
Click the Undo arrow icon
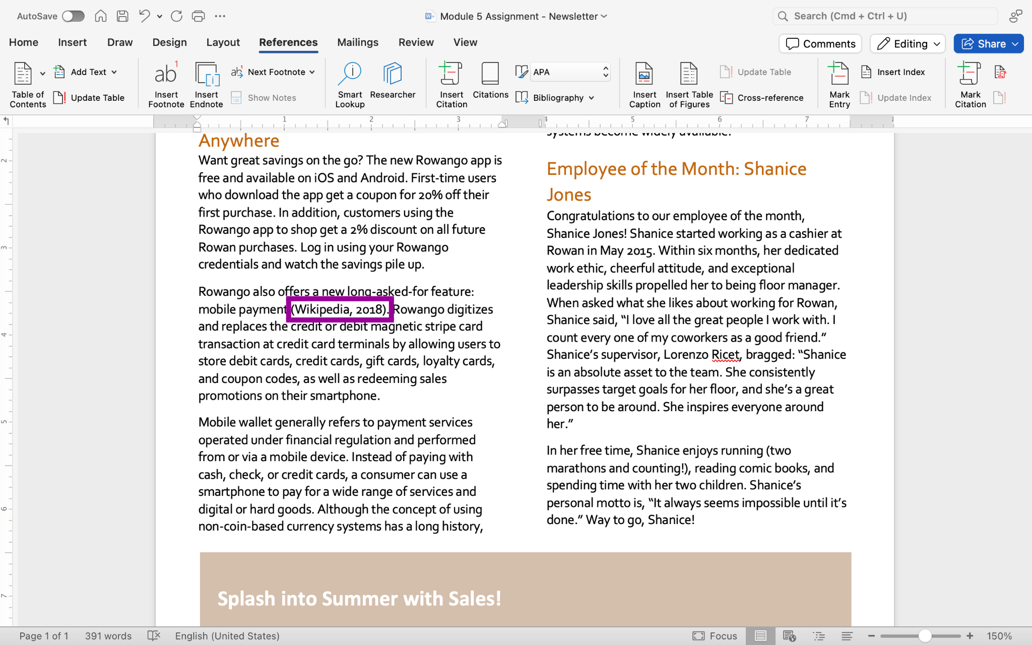(144, 16)
